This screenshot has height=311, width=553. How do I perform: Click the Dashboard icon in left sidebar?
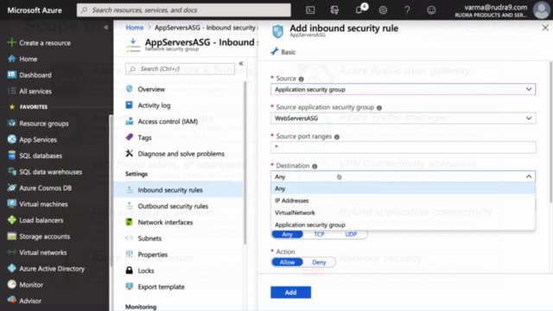(x=11, y=75)
